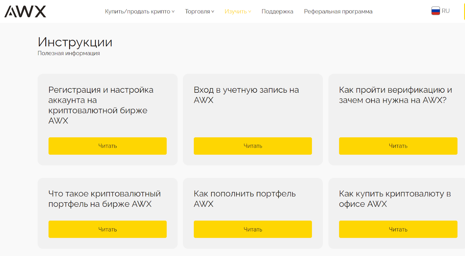Click the AWX logo in header
465x256 pixels.
25,12
